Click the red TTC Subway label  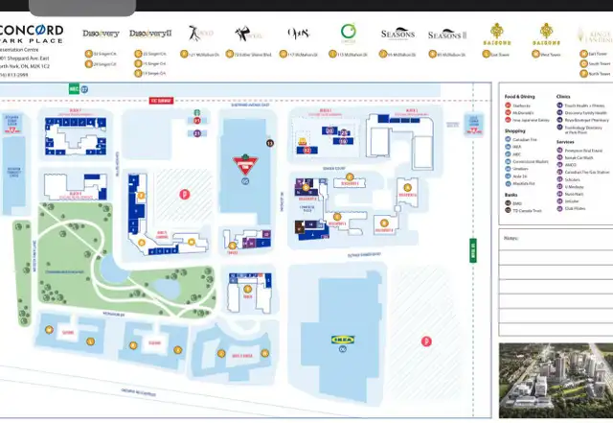(159, 99)
